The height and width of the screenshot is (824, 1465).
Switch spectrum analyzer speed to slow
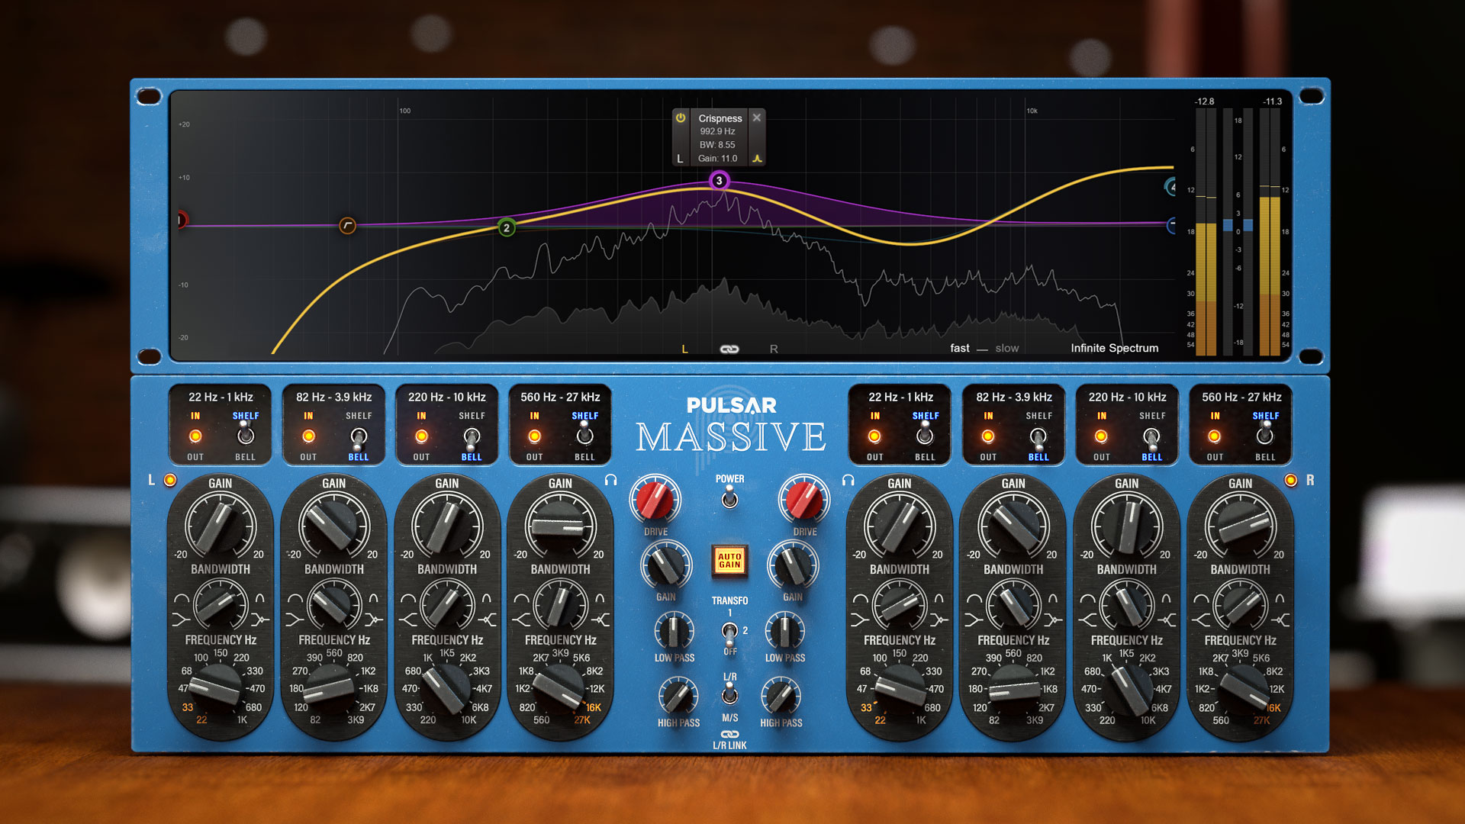(1007, 348)
